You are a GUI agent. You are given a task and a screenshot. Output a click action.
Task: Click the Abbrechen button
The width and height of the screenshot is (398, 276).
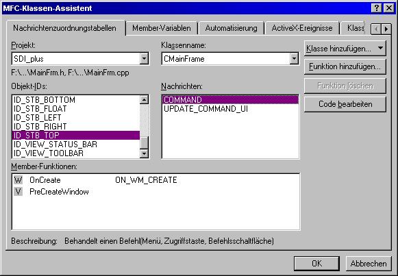[x=369, y=263]
